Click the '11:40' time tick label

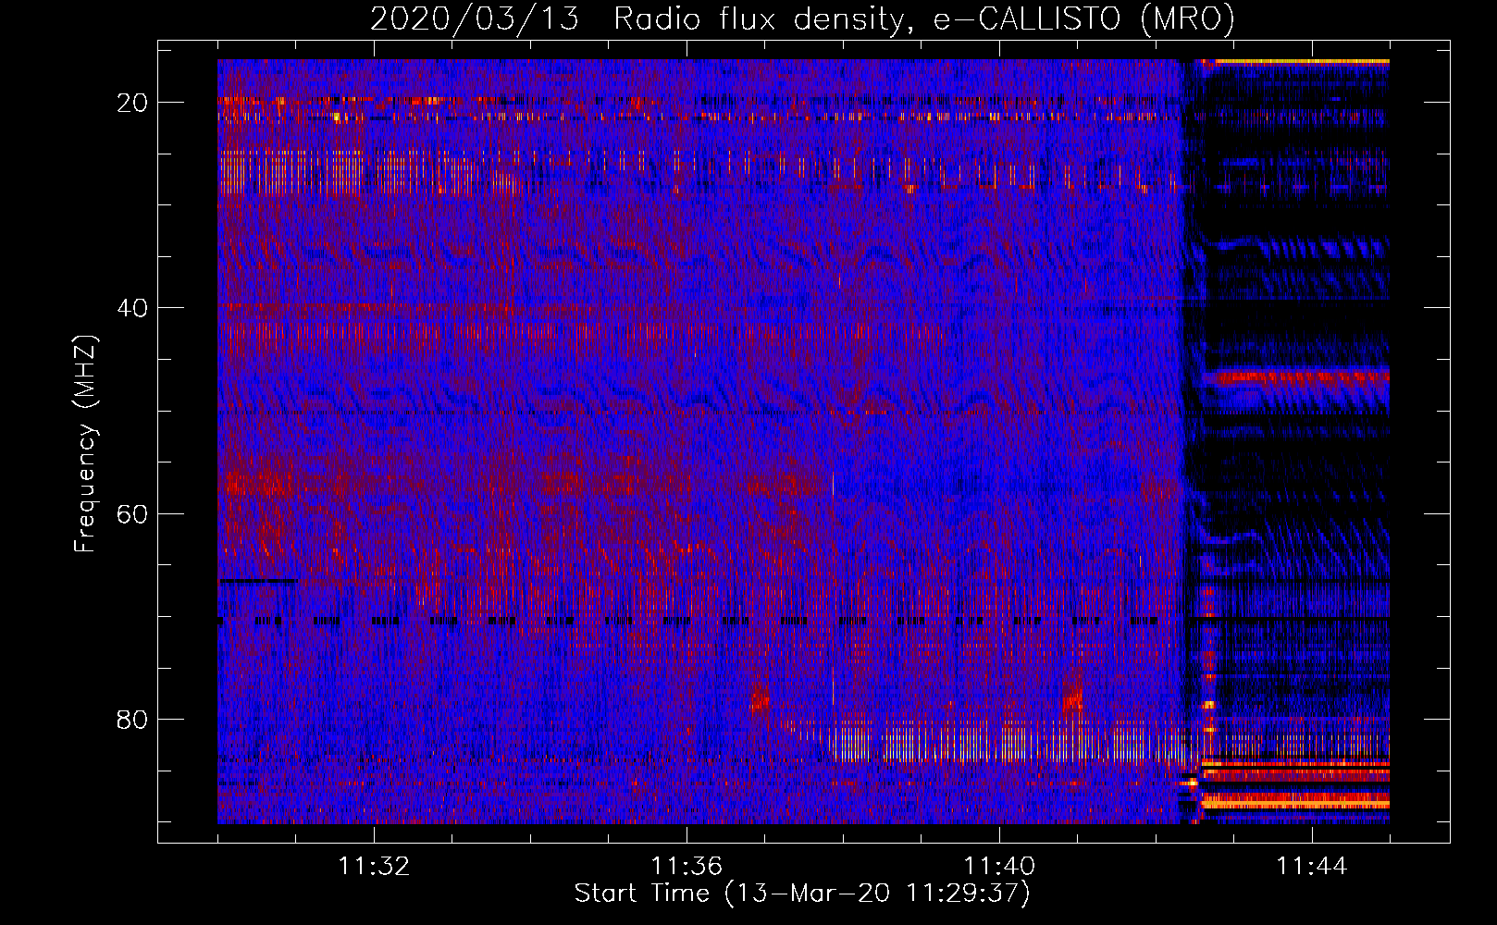click(x=999, y=867)
